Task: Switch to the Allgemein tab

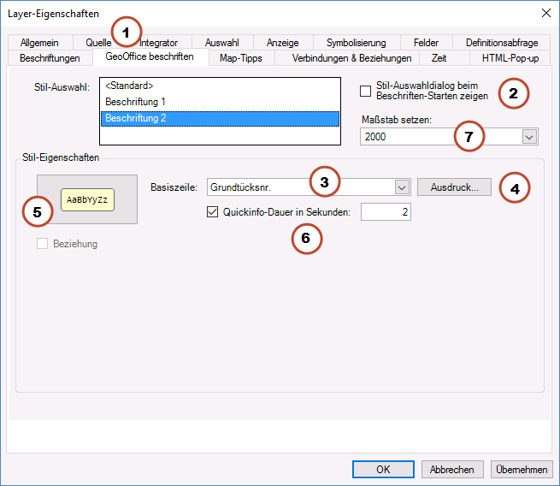Action: pos(41,43)
